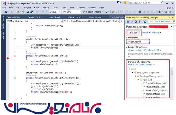The height and width of the screenshot is (115, 176).
Task: Click the Check In button
Action: [x=133, y=33]
